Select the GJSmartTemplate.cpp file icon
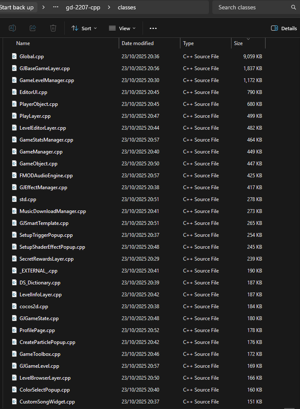Image resolution: width=300 pixels, height=409 pixels. click(x=14, y=223)
